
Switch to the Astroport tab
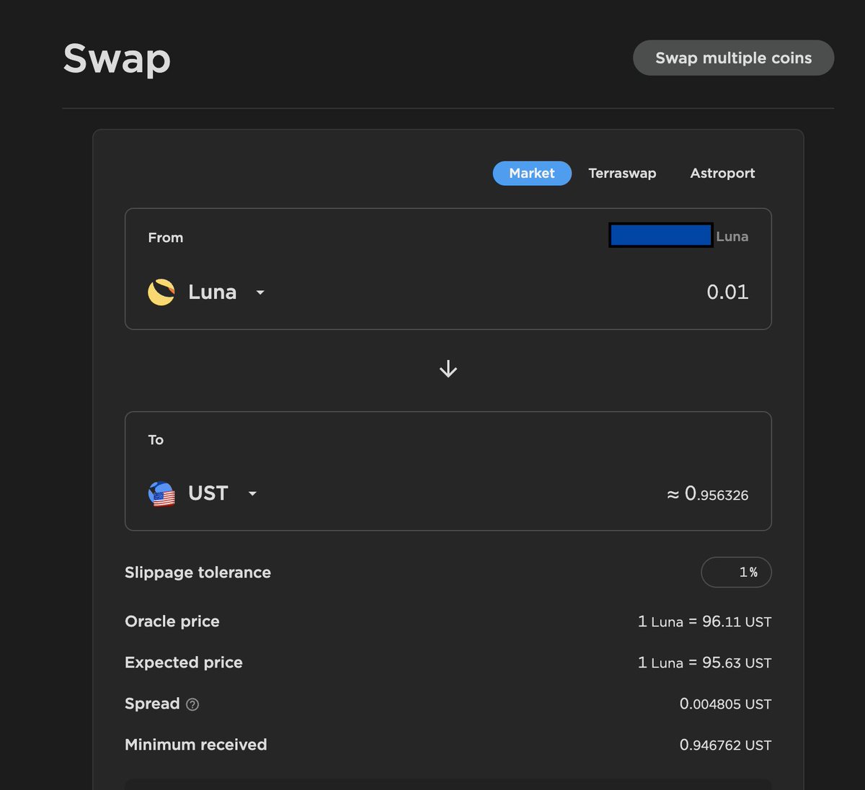coord(722,173)
